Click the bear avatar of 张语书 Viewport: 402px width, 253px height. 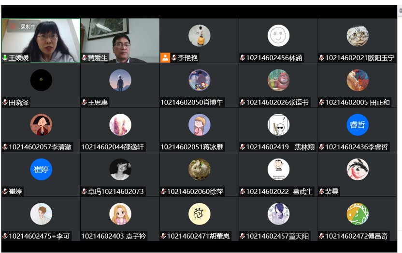click(x=278, y=80)
